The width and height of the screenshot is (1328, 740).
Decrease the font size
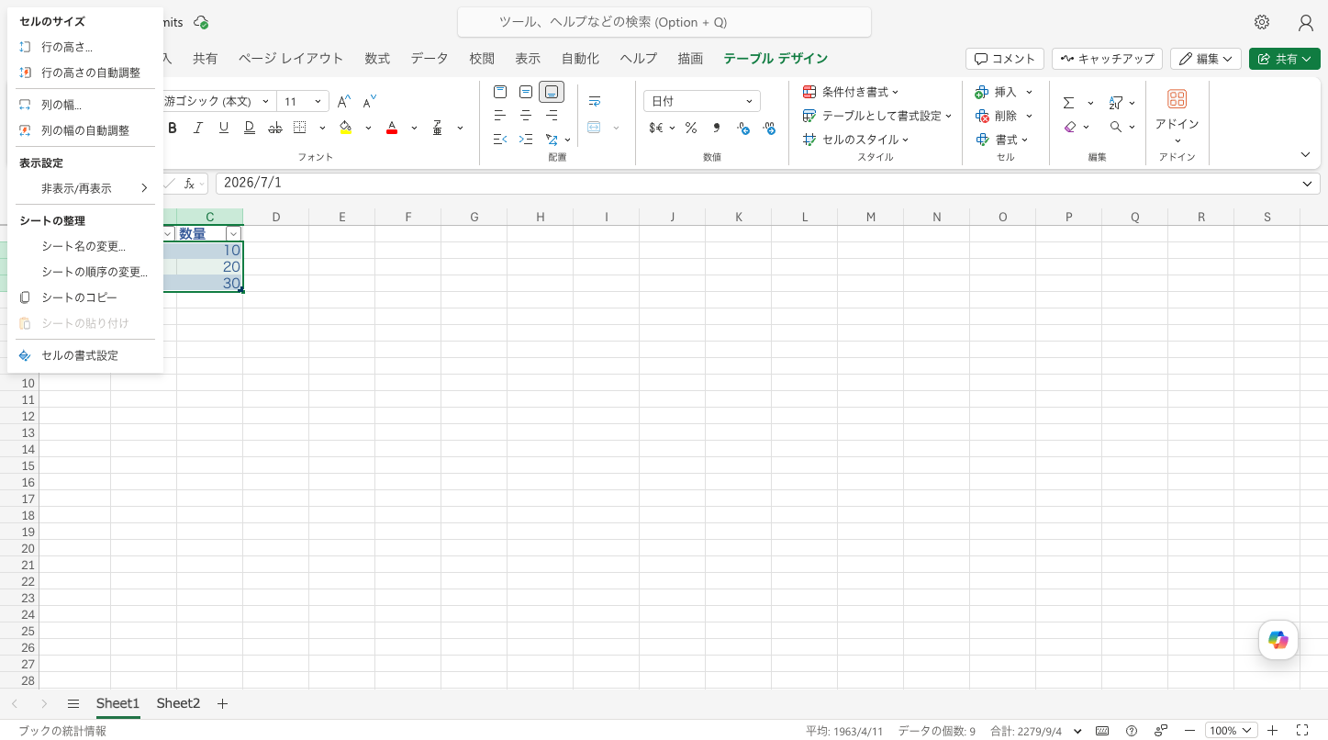coord(370,102)
